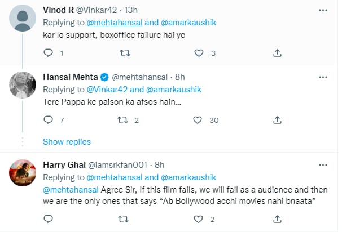Share Harry Ghai's tweet
342x232 pixels.
(277, 218)
